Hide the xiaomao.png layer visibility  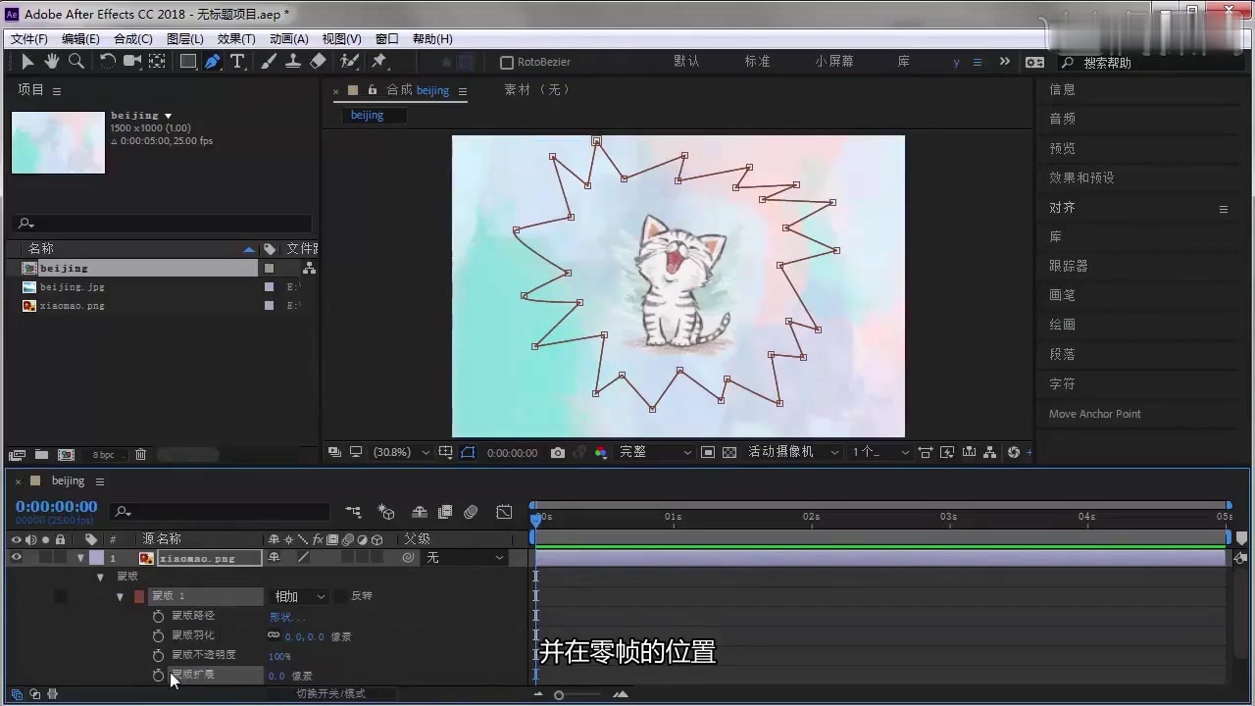[x=16, y=557]
